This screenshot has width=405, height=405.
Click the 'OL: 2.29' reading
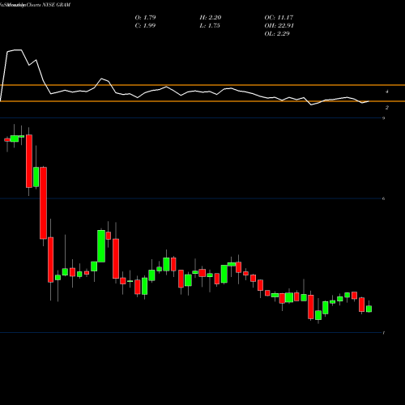(277, 34)
